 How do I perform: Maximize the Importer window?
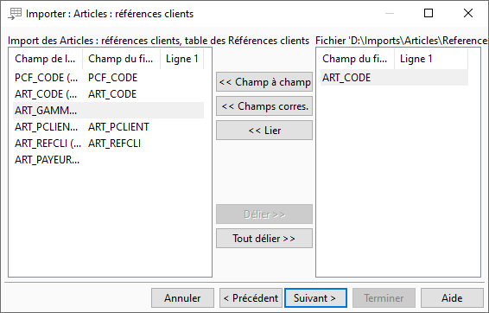[x=429, y=13]
